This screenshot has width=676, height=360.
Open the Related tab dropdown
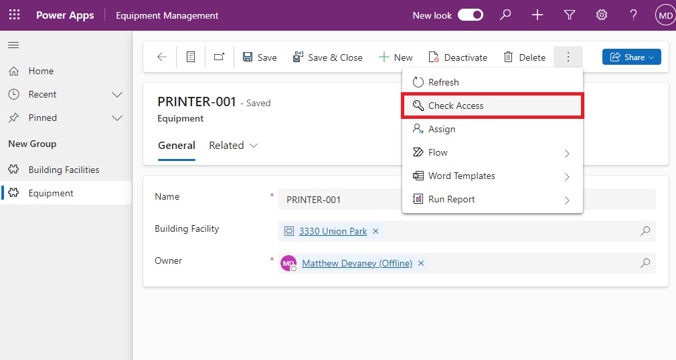pyautogui.click(x=233, y=146)
